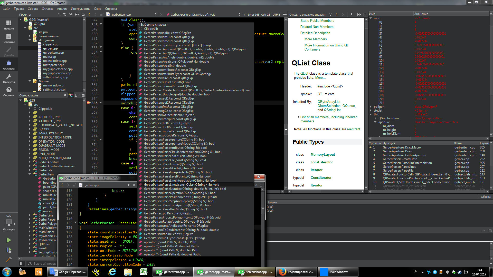Close the gerberitem.cpp document
Screen dimensions: 493x277
(x=161, y=15)
